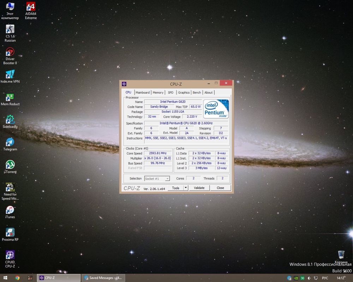Click the CPU-Z title bar app icon
353x282 pixels.
point(124,84)
